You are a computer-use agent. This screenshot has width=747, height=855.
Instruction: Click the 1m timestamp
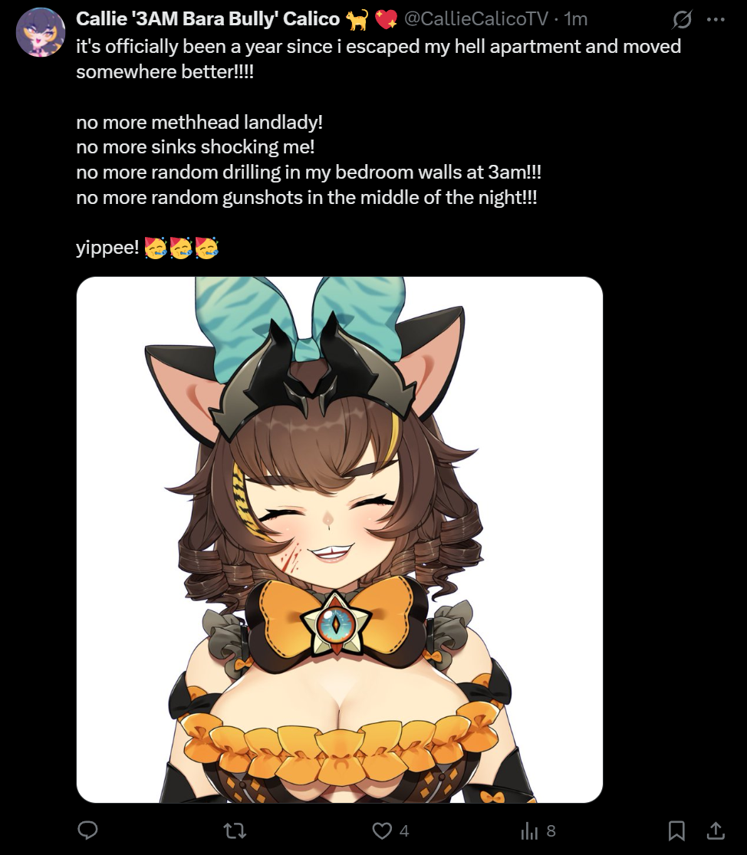pyautogui.click(x=576, y=19)
